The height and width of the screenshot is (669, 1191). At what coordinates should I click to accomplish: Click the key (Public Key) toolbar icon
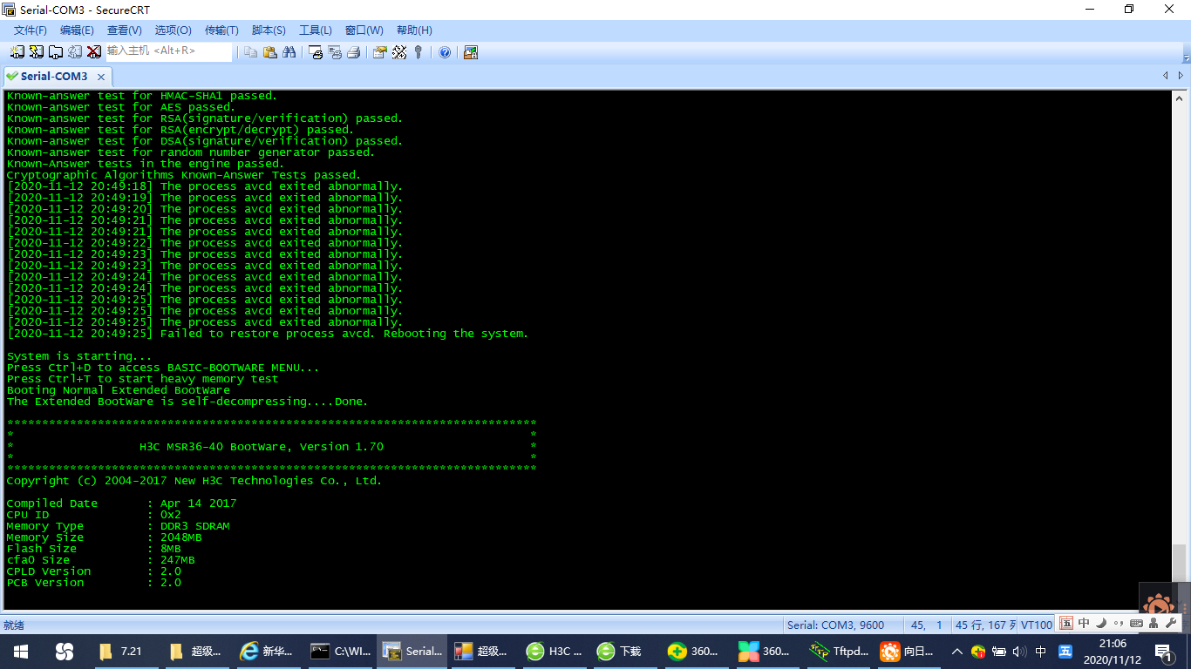coord(419,52)
